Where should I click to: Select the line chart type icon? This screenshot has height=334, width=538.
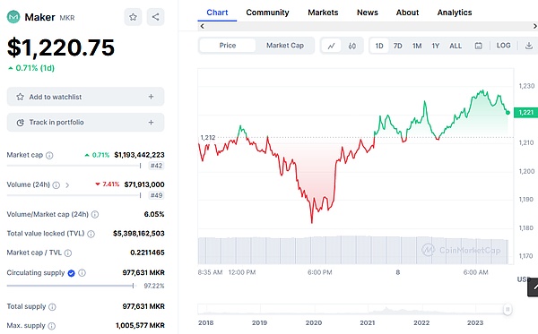coord(332,46)
